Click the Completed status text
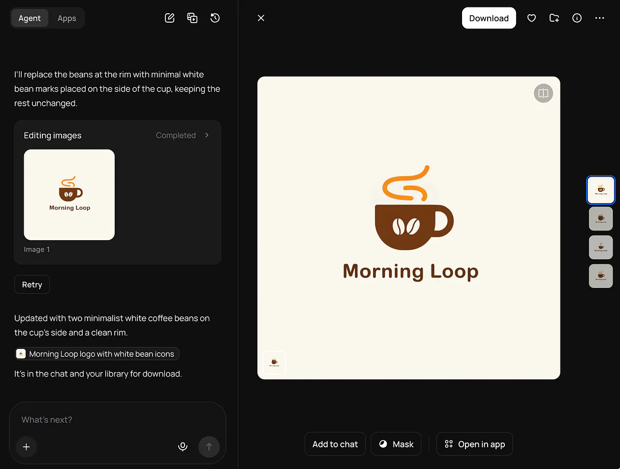620x469 pixels. tap(176, 135)
